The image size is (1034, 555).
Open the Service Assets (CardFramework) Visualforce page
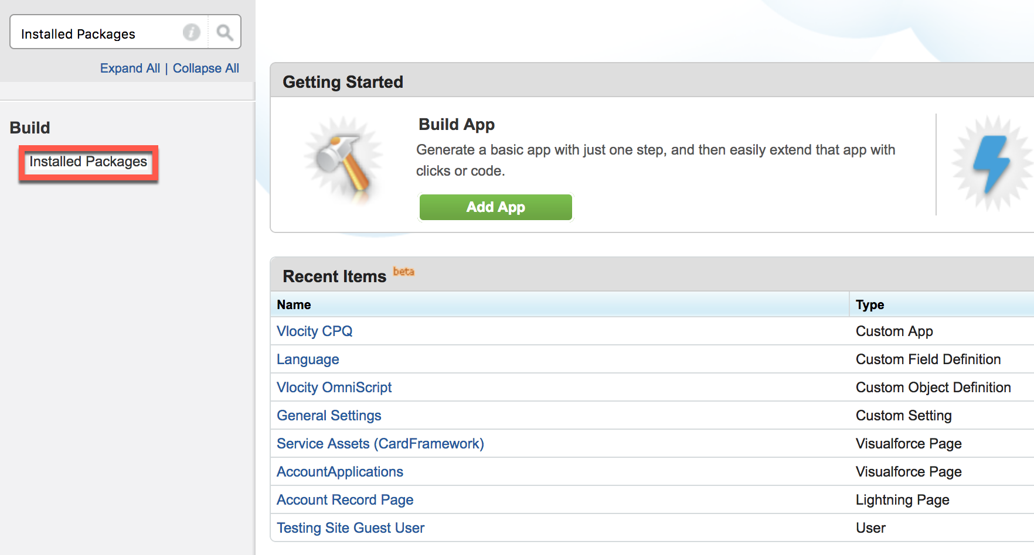click(380, 443)
